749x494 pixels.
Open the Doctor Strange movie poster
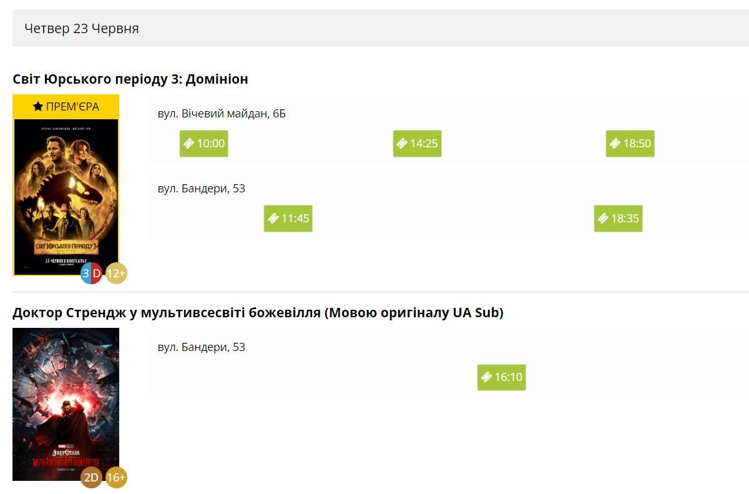(x=66, y=400)
